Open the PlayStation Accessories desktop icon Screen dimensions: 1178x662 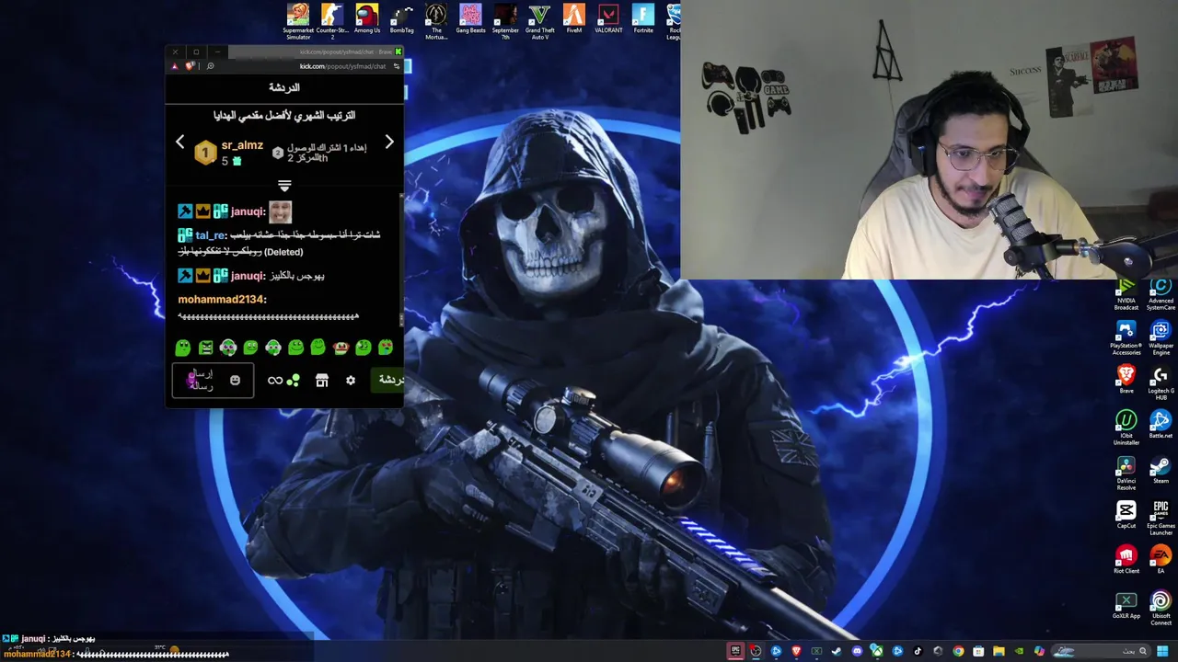(1126, 338)
